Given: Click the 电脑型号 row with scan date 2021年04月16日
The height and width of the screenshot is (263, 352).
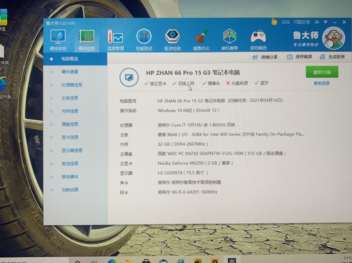Looking at the screenshot, I should point(220,100).
